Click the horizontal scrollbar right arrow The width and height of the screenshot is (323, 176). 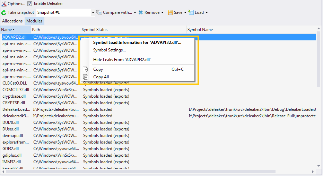point(313,172)
